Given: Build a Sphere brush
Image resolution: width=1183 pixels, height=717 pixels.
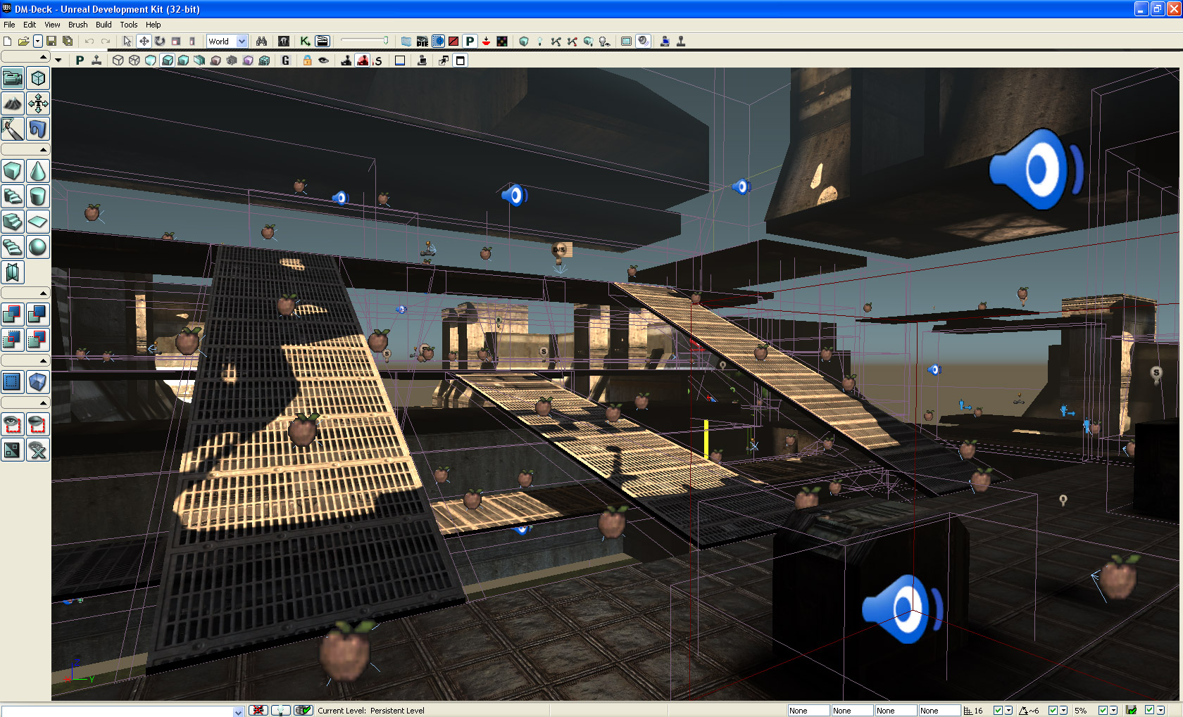Looking at the screenshot, I should (38, 247).
